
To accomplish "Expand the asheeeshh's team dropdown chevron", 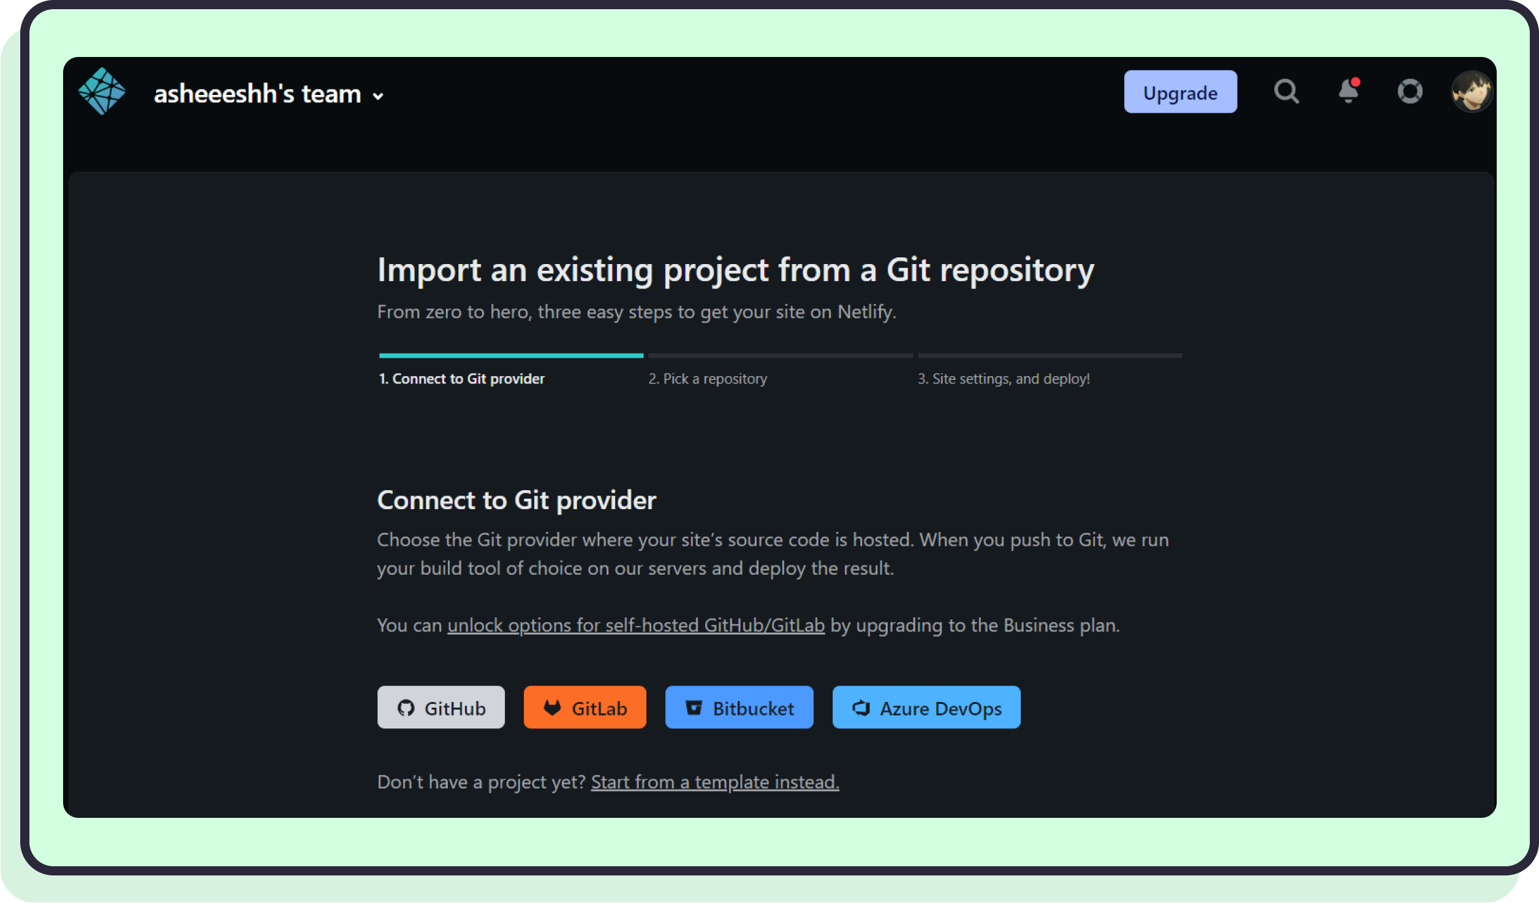I will click(x=379, y=96).
